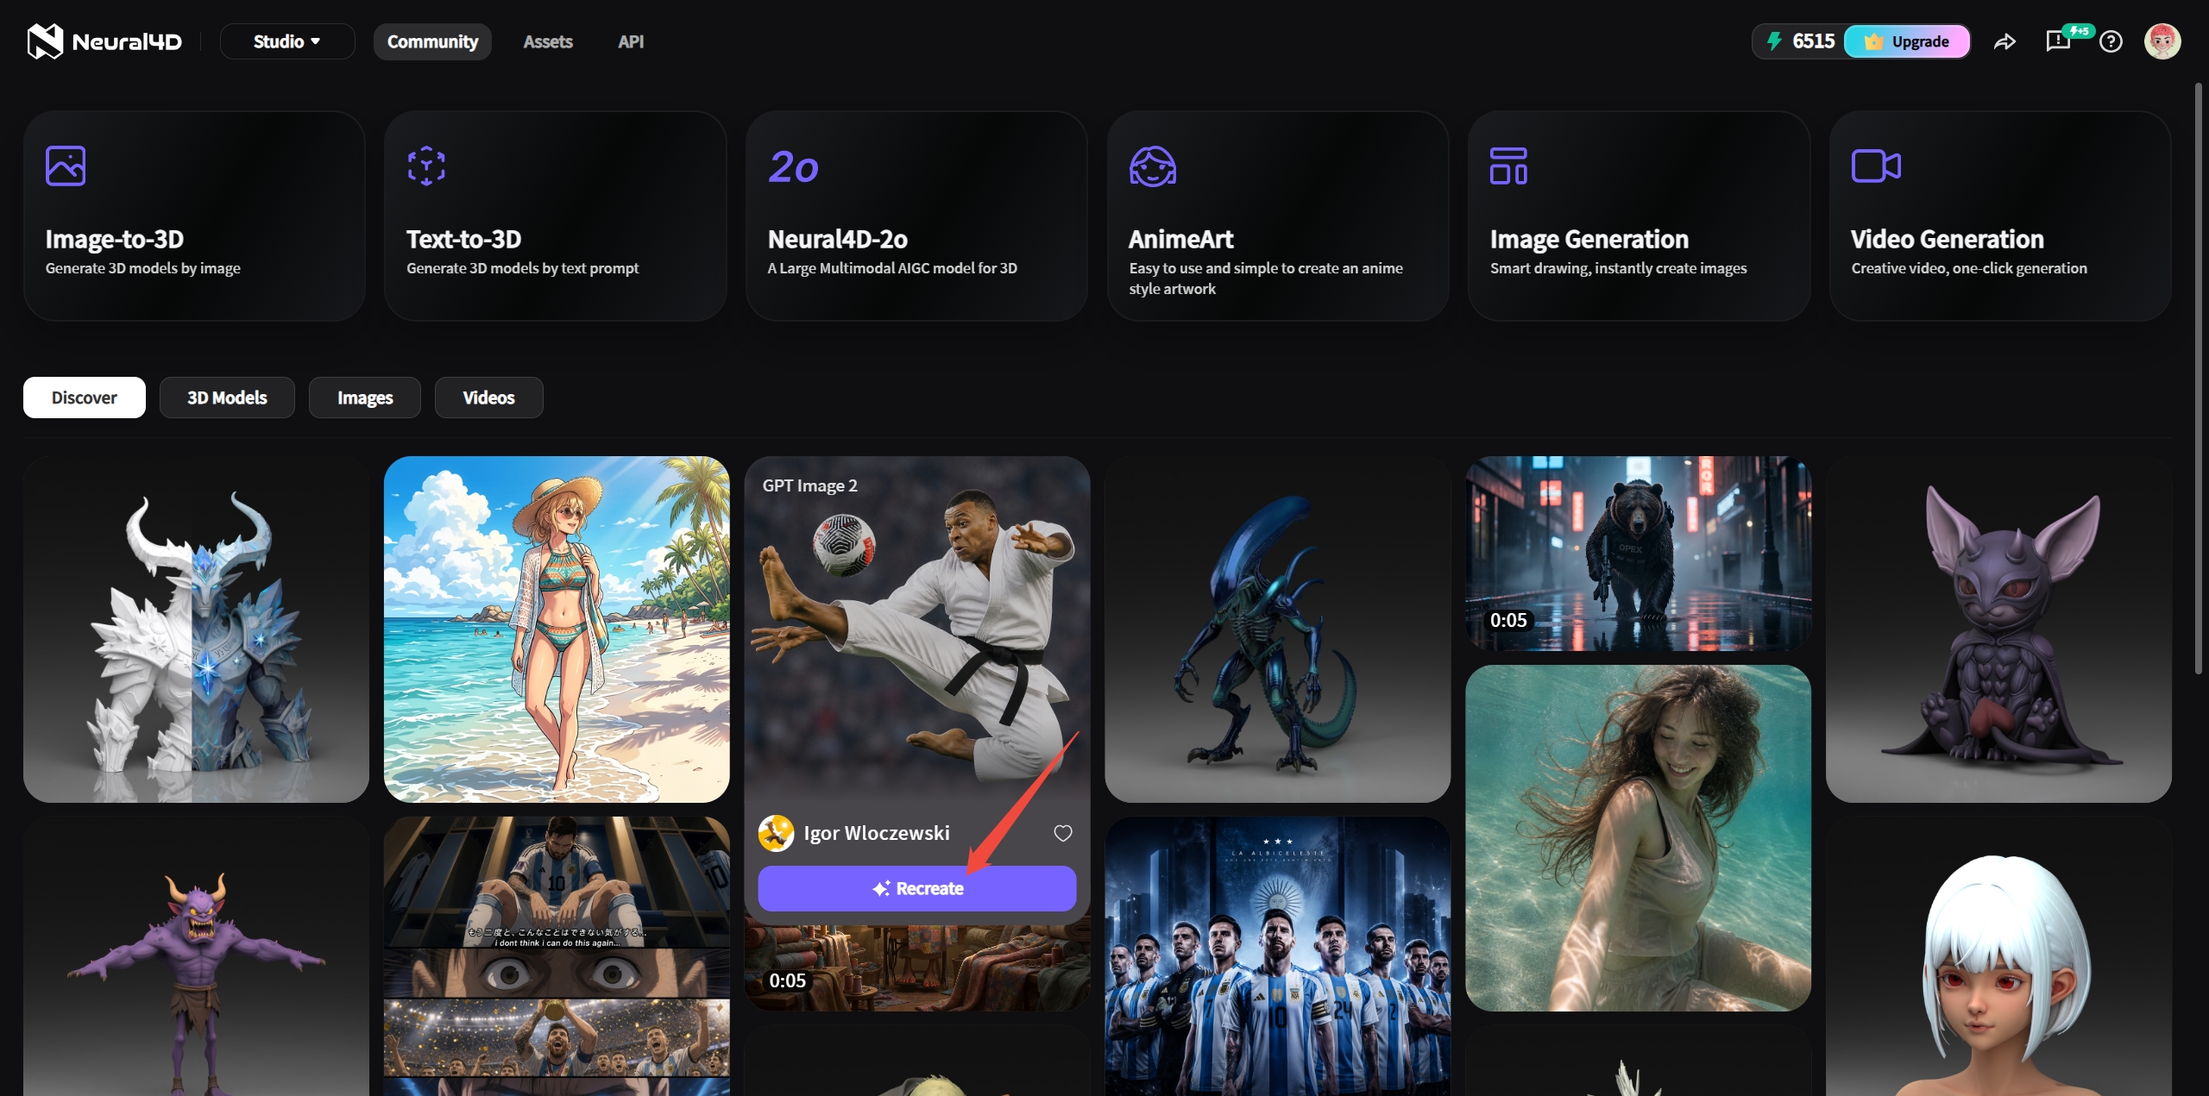
Task: Select the Discover filter
Action: pos(85,398)
